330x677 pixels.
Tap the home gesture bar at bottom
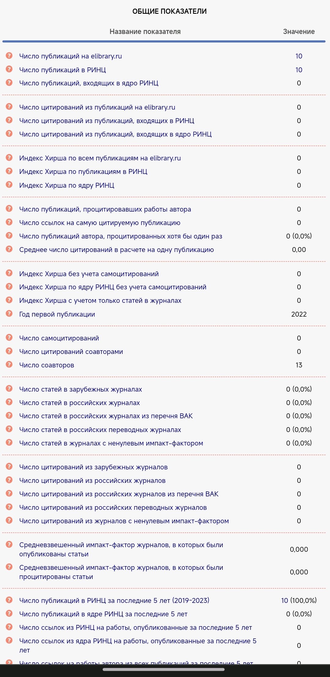click(163, 669)
